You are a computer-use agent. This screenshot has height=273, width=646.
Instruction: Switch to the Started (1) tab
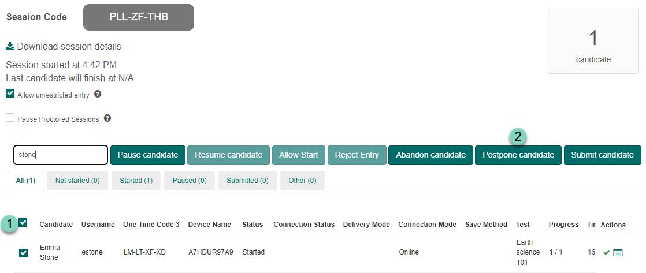136,181
